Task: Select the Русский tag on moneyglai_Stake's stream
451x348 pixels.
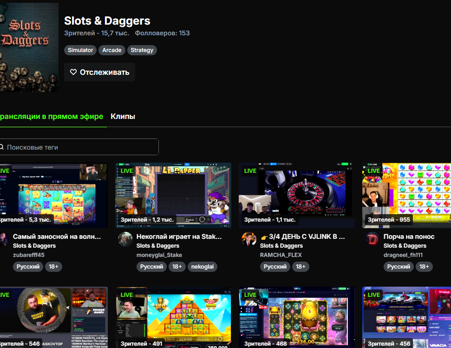Action: 151,267
